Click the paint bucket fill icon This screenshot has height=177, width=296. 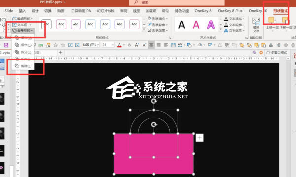click(200, 45)
